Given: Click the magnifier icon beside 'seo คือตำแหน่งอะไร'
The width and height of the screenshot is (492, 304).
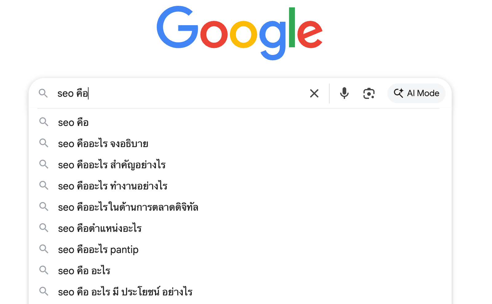Looking at the screenshot, I should (44, 228).
